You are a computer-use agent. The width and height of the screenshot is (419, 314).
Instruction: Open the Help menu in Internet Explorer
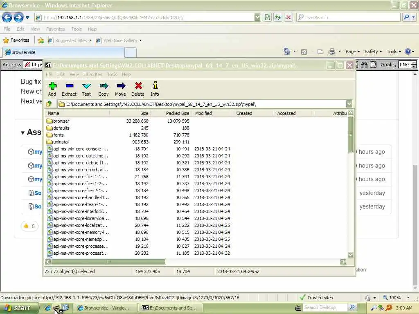point(92,29)
